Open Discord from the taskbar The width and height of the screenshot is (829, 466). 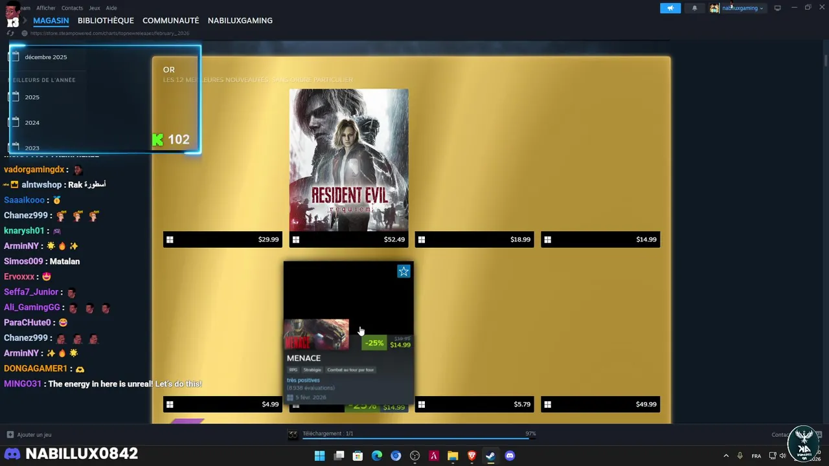510,456
